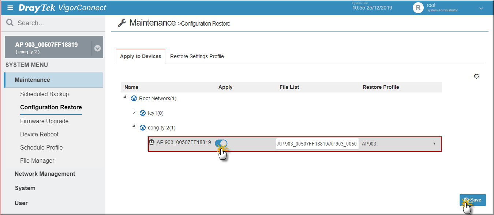Expand System menu section
494x215 pixels.
tap(25, 188)
